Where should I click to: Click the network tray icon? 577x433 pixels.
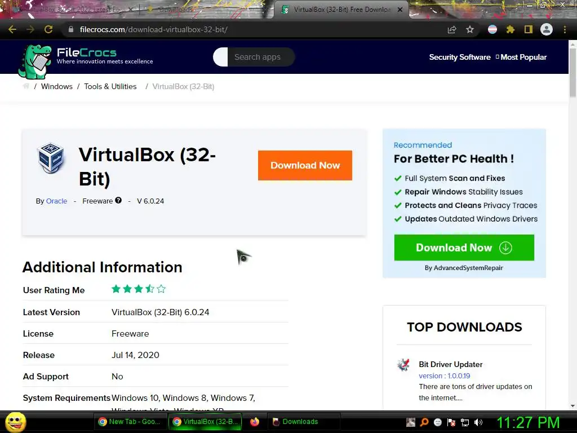pos(465,422)
